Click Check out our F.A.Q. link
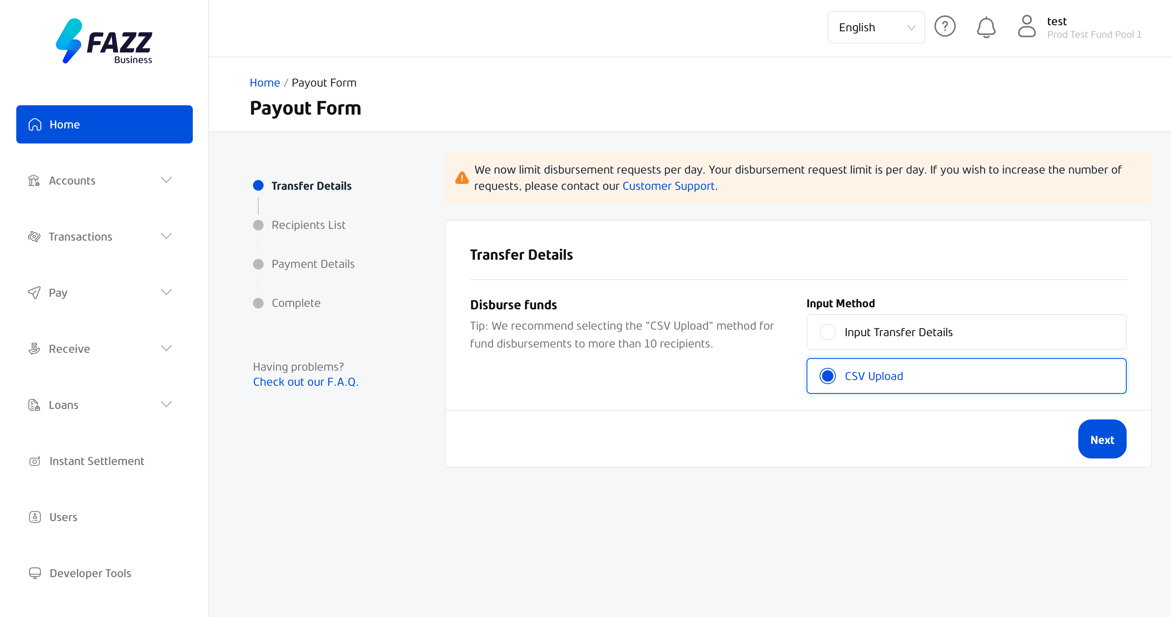This screenshot has height=617, width=1171. [305, 382]
